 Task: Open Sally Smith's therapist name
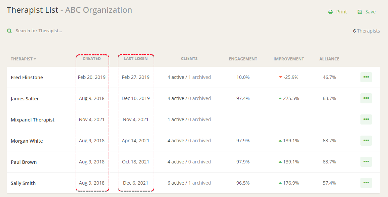[x=23, y=183]
